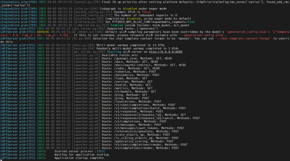Click the /v1/chat/completions route line
The width and height of the screenshot is (290, 161).
[88, 105]
